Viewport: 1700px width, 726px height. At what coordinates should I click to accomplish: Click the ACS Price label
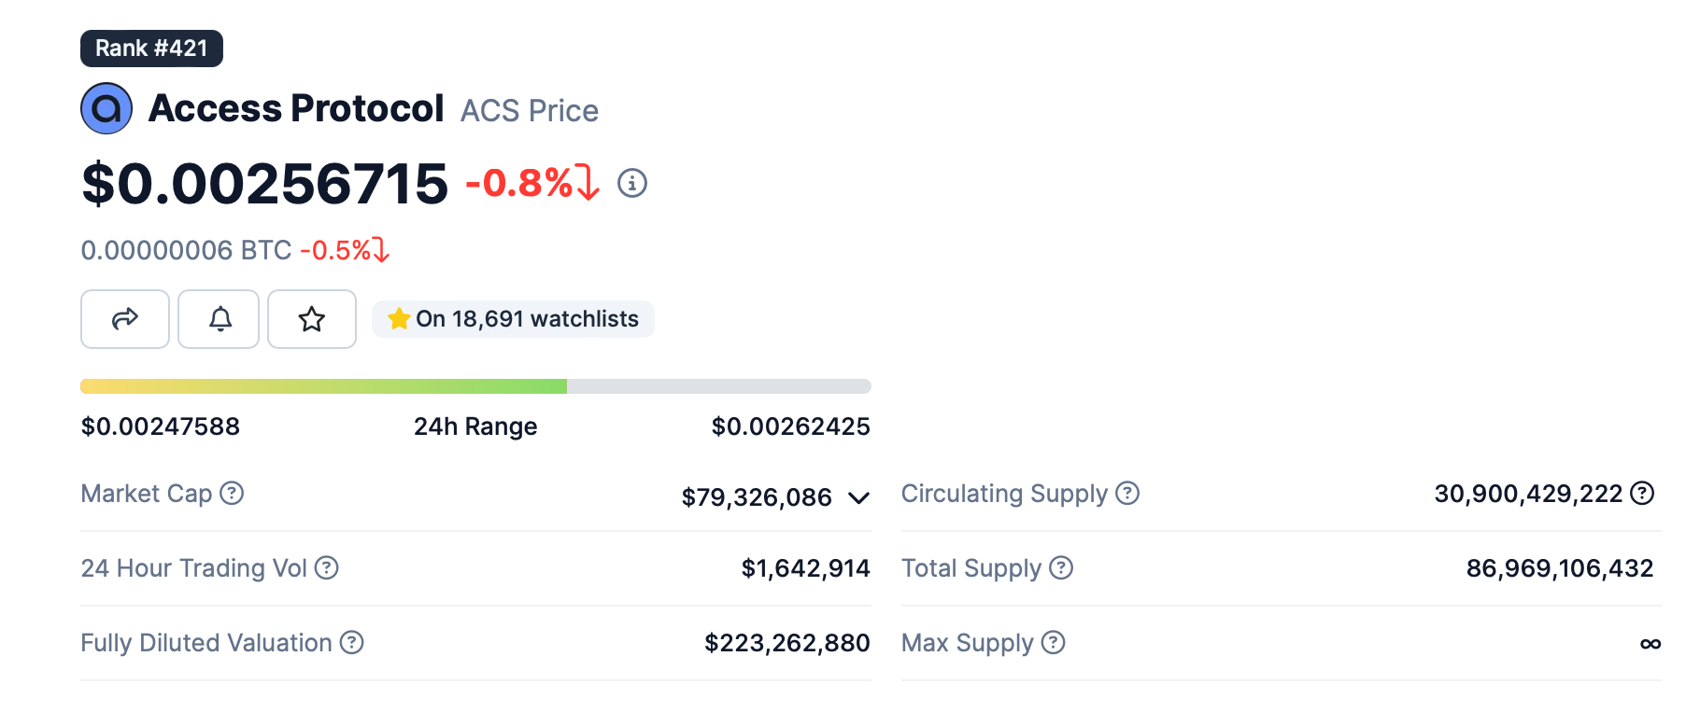[530, 111]
